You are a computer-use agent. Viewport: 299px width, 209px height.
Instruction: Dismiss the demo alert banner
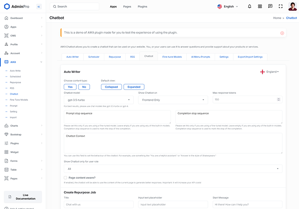[x=282, y=33]
